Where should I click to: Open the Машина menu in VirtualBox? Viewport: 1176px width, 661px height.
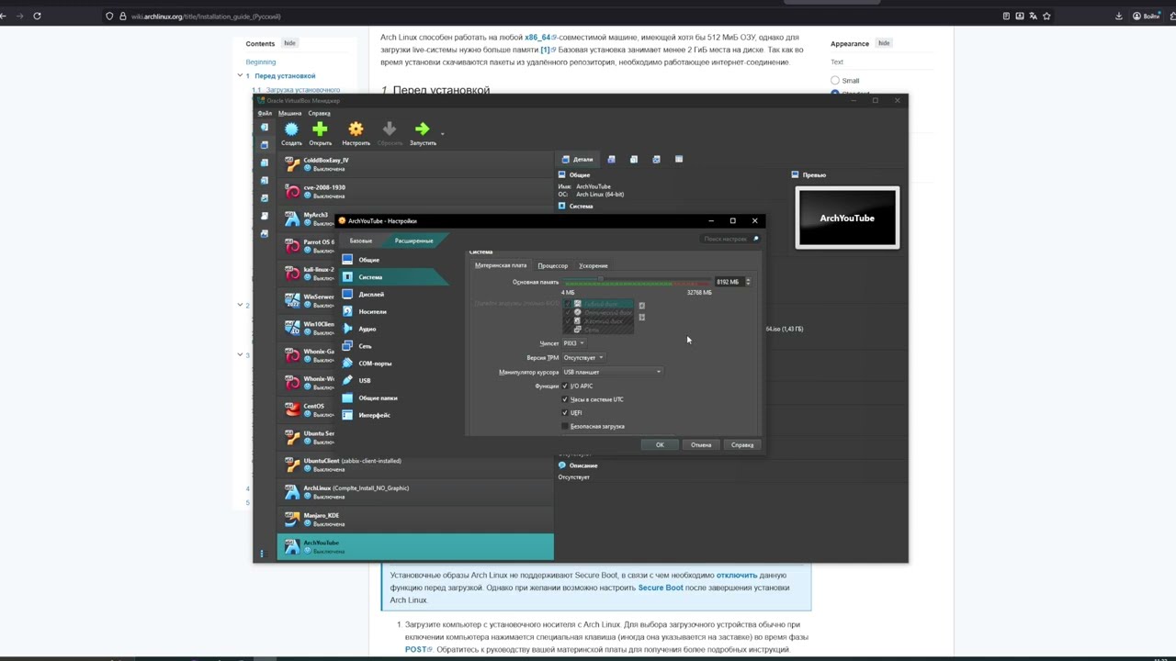click(x=289, y=113)
